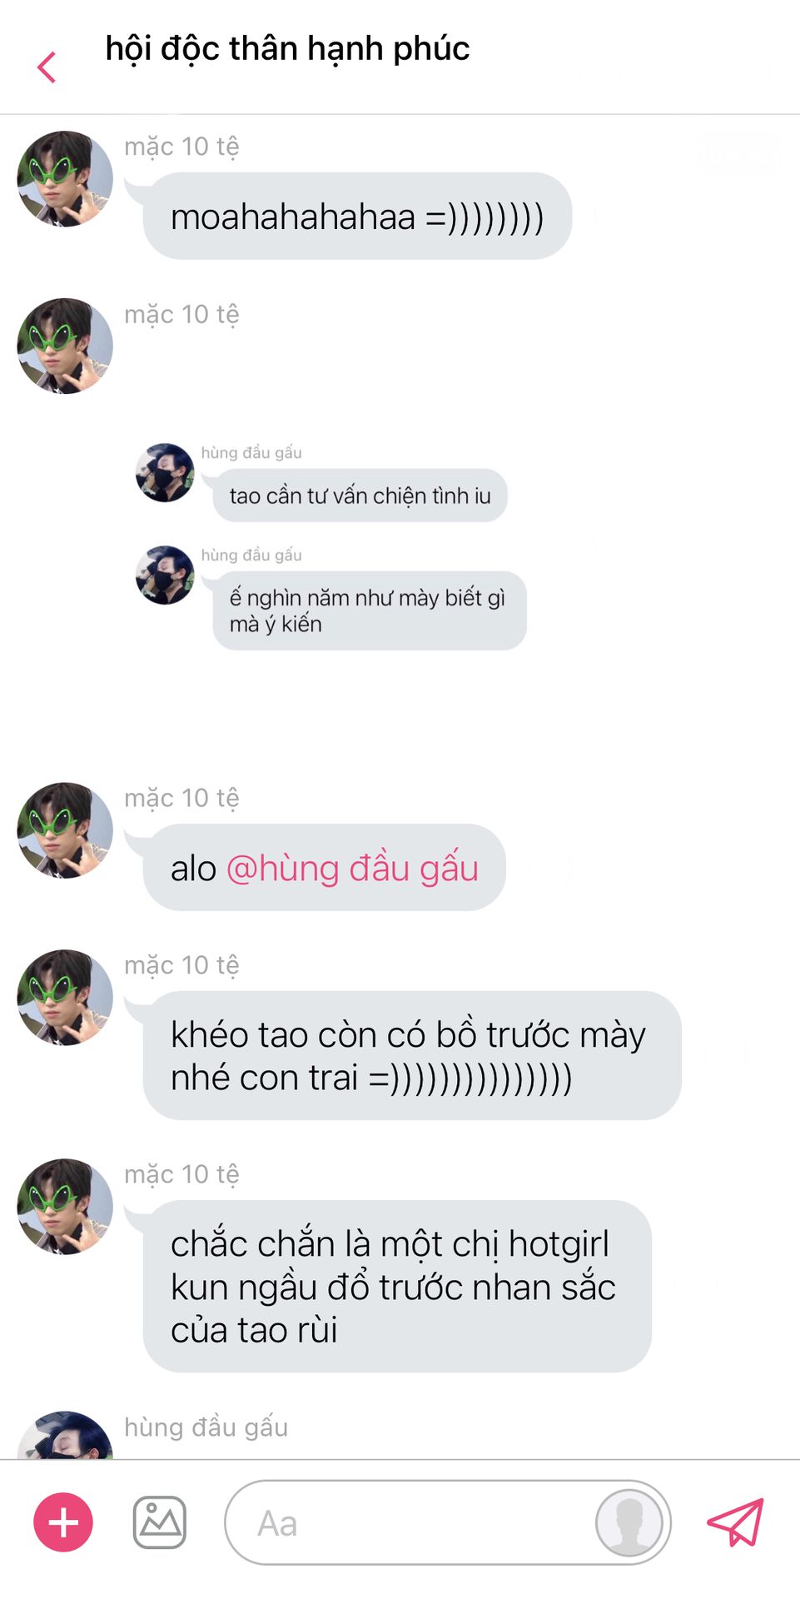Tap the pink back arrow
This screenshot has height=1599, width=800.
coord(47,67)
